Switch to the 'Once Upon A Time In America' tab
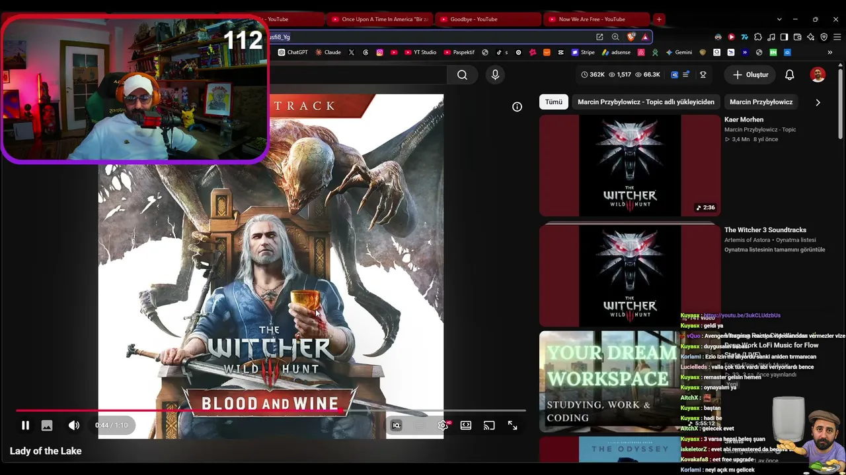The width and height of the screenshot is (846, 475). [380, 19]
